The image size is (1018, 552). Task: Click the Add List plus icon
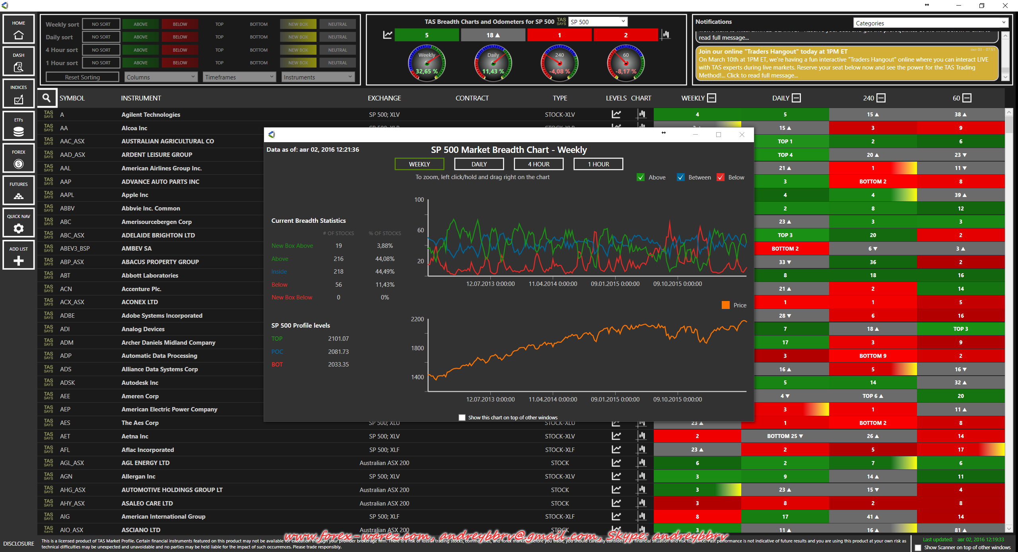coord(18,255)
